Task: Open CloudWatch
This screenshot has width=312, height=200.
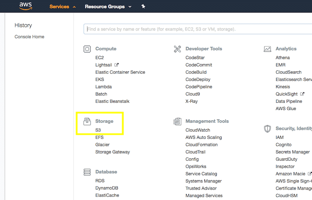Action: coord(198,130)
